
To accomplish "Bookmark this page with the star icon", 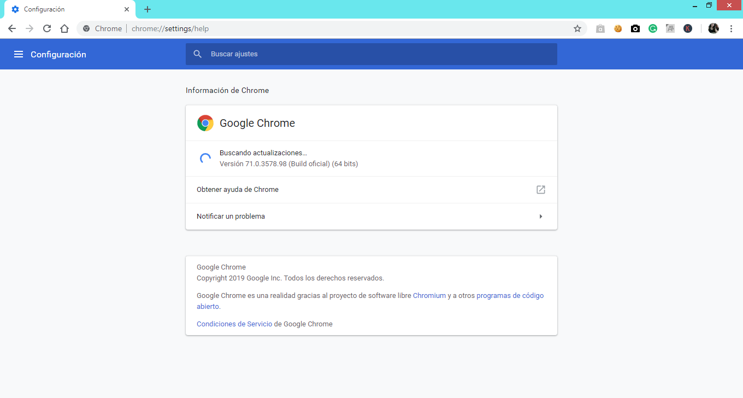I will pos(577,28).
